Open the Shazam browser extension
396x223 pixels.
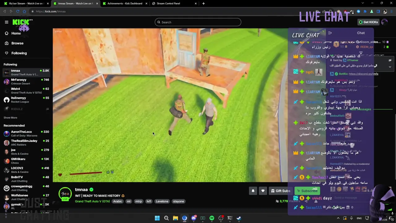point(359,11)
